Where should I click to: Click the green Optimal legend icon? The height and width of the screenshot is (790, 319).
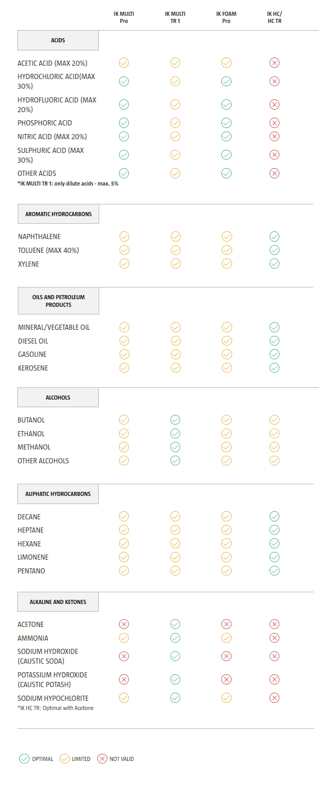(24, 759)
